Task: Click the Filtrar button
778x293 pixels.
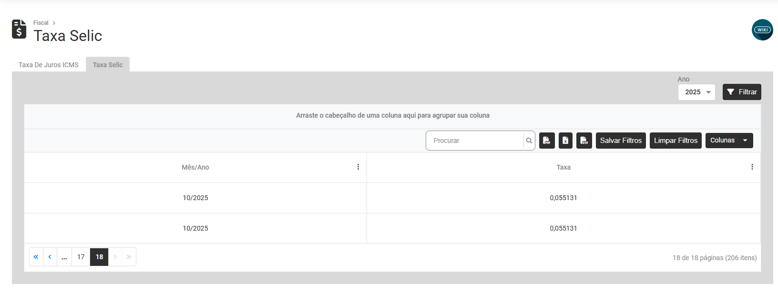Action: (742, 92)
